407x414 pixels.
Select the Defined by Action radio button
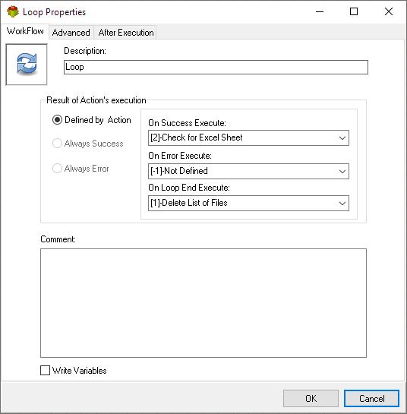[x=57, y=120]
